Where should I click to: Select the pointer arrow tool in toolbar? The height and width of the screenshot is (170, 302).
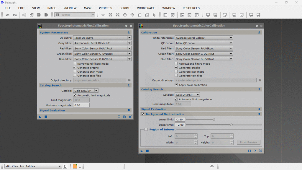coord(154,15)
